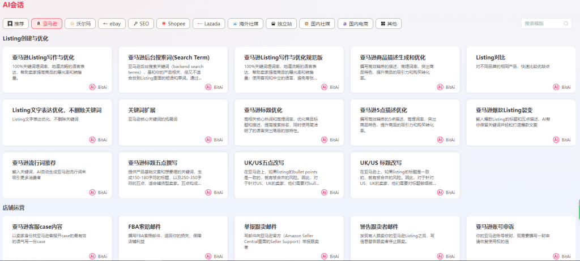Click the AI会话 page title
The image size is (580, 261).
[14, 5]
